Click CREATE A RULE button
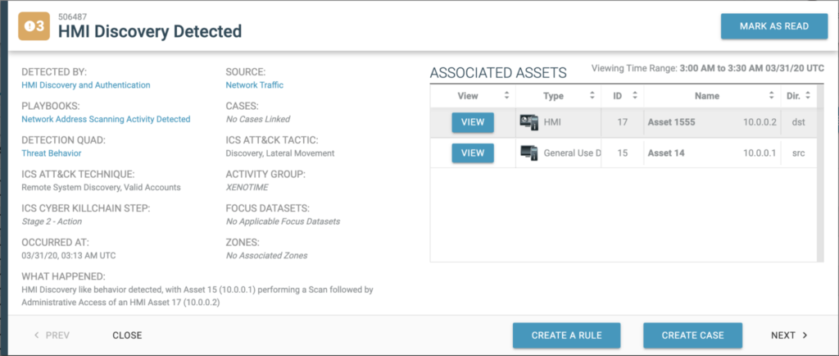839x356 pixels. click(x=566, y=335)
